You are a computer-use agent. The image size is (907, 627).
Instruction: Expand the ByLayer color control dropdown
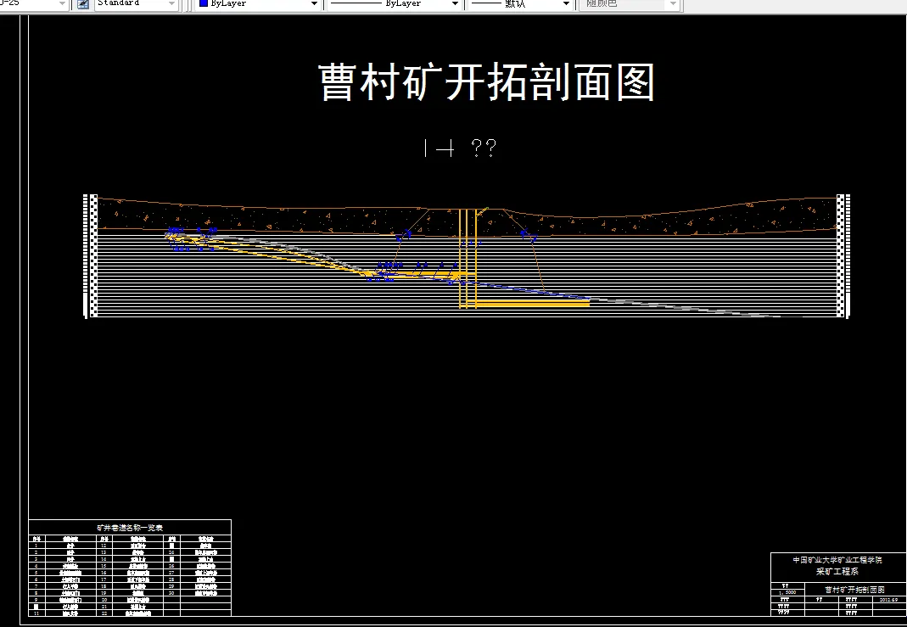[314, 3]
